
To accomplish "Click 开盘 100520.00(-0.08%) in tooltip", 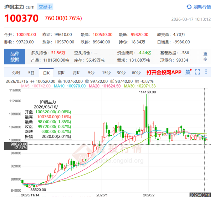I will 48,112.
